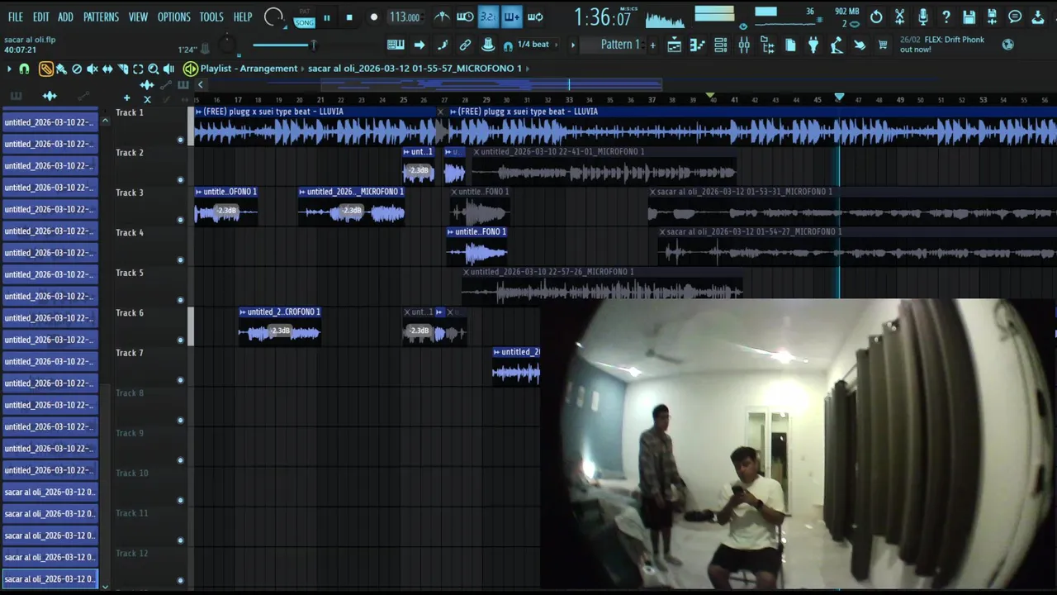Click the stop playback button
1057x595 pixels.
click(x=349, y=17)
